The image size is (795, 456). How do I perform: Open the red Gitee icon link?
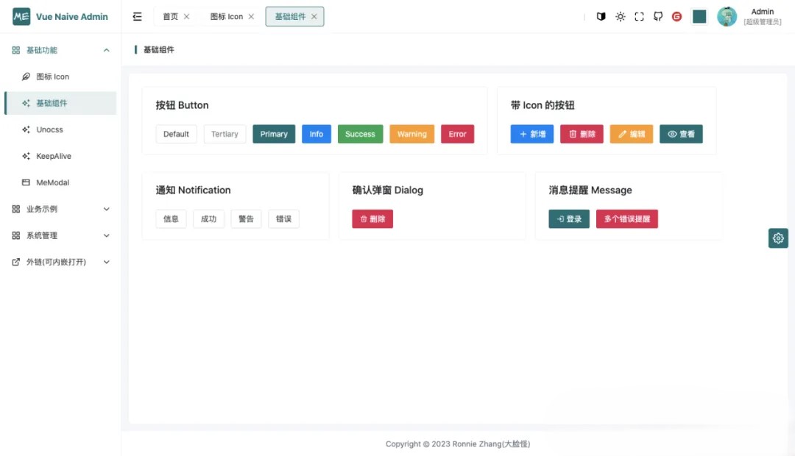[x=677, y=17]
